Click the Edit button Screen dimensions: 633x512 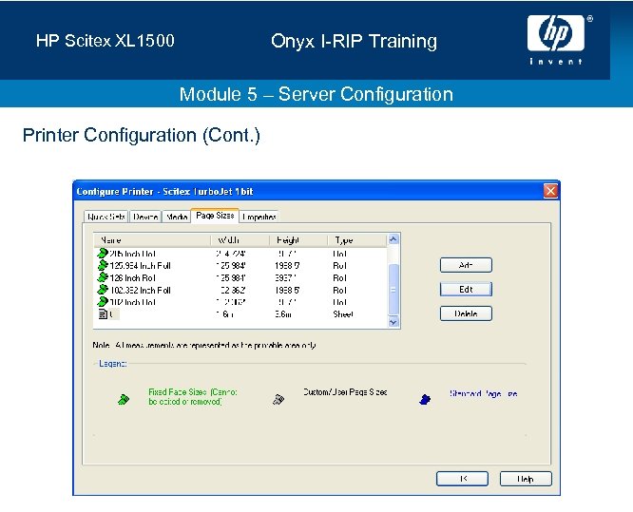pos(466,290)
